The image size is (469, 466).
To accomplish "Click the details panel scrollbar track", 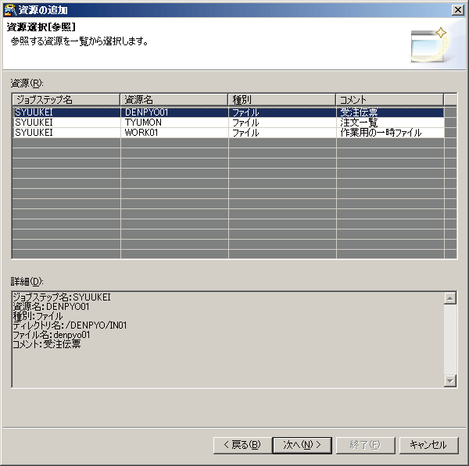I will 450,340.
